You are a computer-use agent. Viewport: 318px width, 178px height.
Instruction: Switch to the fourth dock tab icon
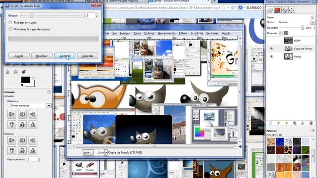292,10
